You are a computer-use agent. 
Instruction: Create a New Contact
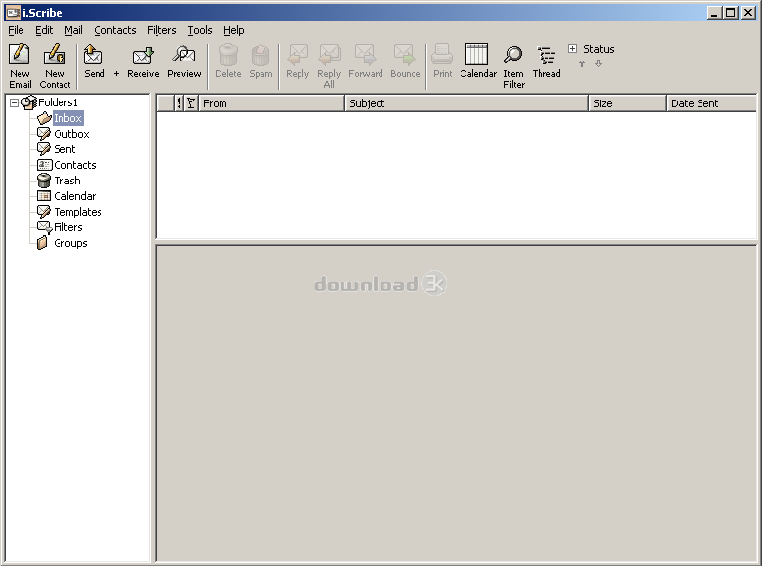tap(55, 65)
